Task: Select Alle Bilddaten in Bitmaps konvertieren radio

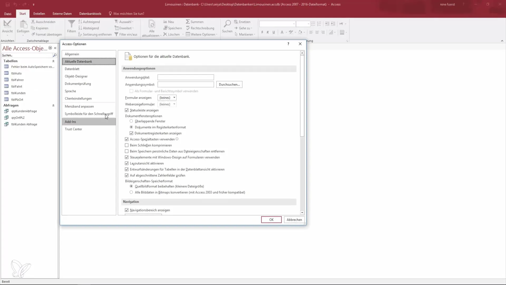Action: pyautogui.click(x=131, y=192)
